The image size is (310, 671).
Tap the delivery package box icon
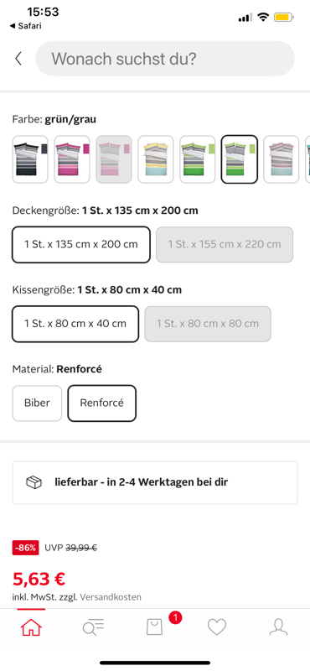point(34,482)
